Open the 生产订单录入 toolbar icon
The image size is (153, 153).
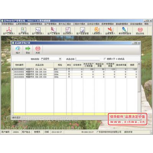(9, 31)
